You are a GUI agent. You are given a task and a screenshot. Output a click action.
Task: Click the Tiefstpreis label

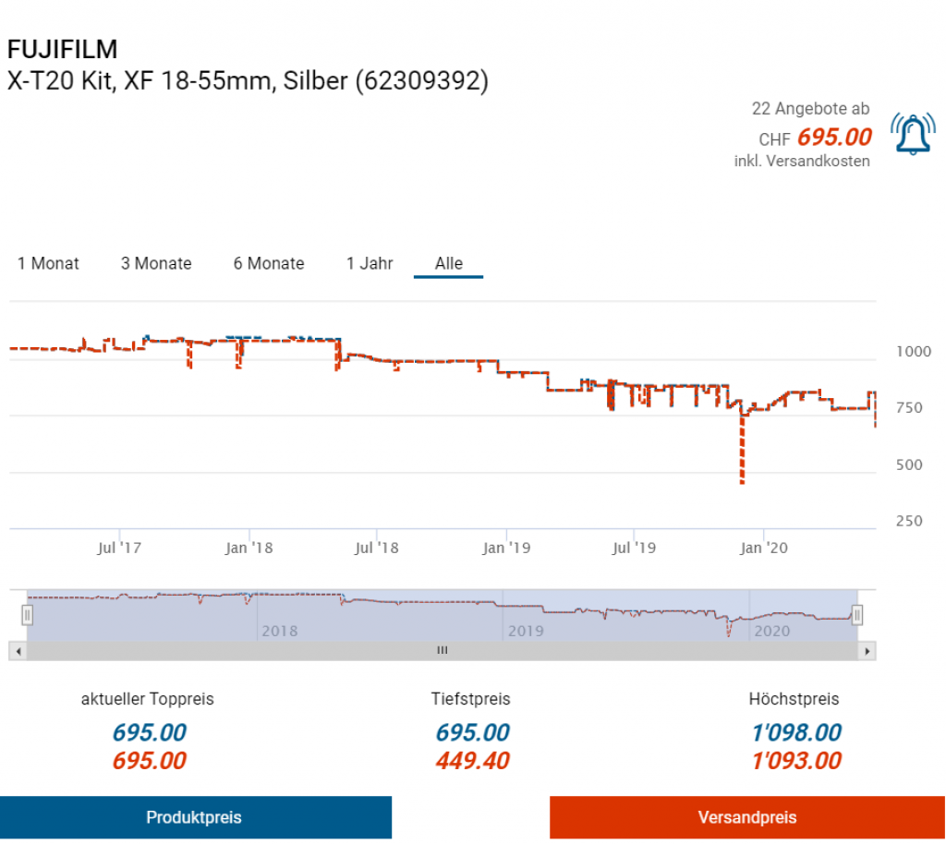click(470, 699)
